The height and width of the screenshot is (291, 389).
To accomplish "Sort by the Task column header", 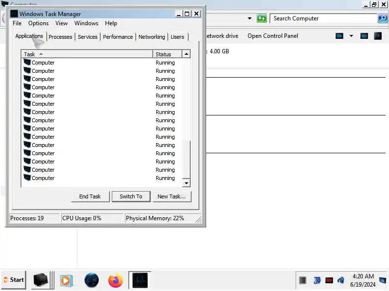I will click(87, 54).
